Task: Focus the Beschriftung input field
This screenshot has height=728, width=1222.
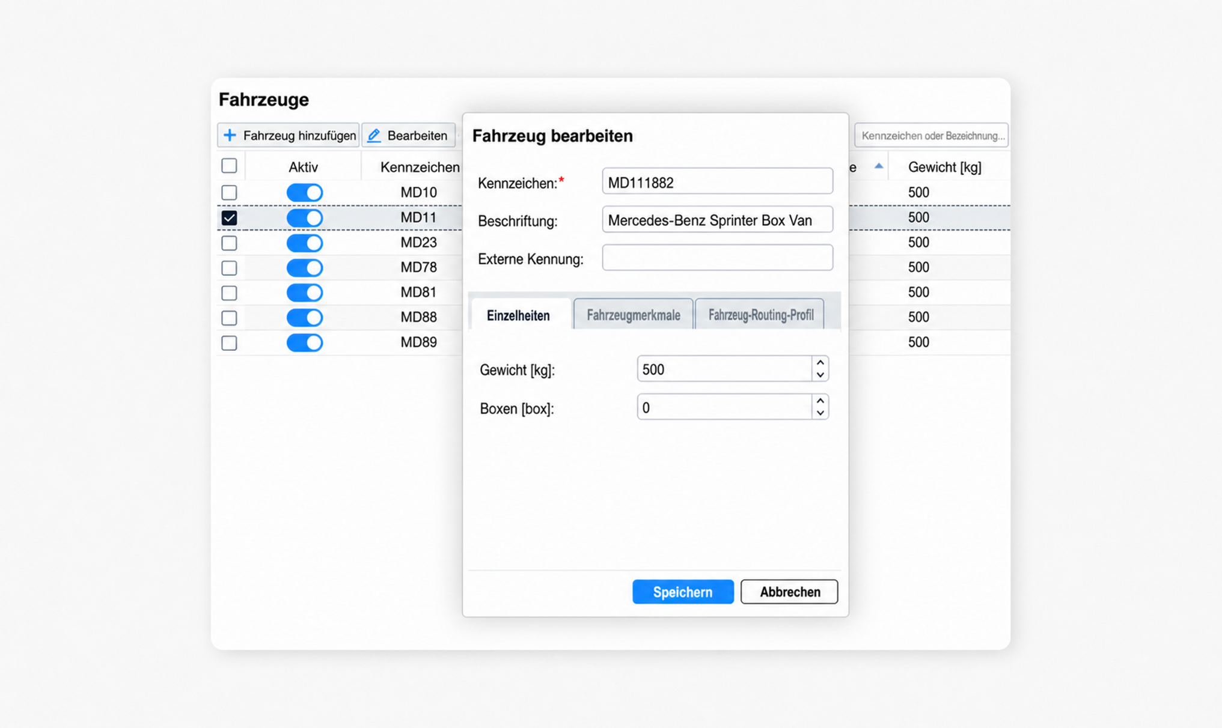Action: tap(717, 220)
